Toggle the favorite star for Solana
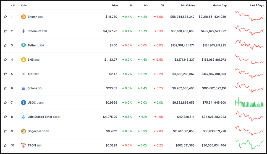The height and width of the screenshot is (154, 267). click(x=5, y=88)
